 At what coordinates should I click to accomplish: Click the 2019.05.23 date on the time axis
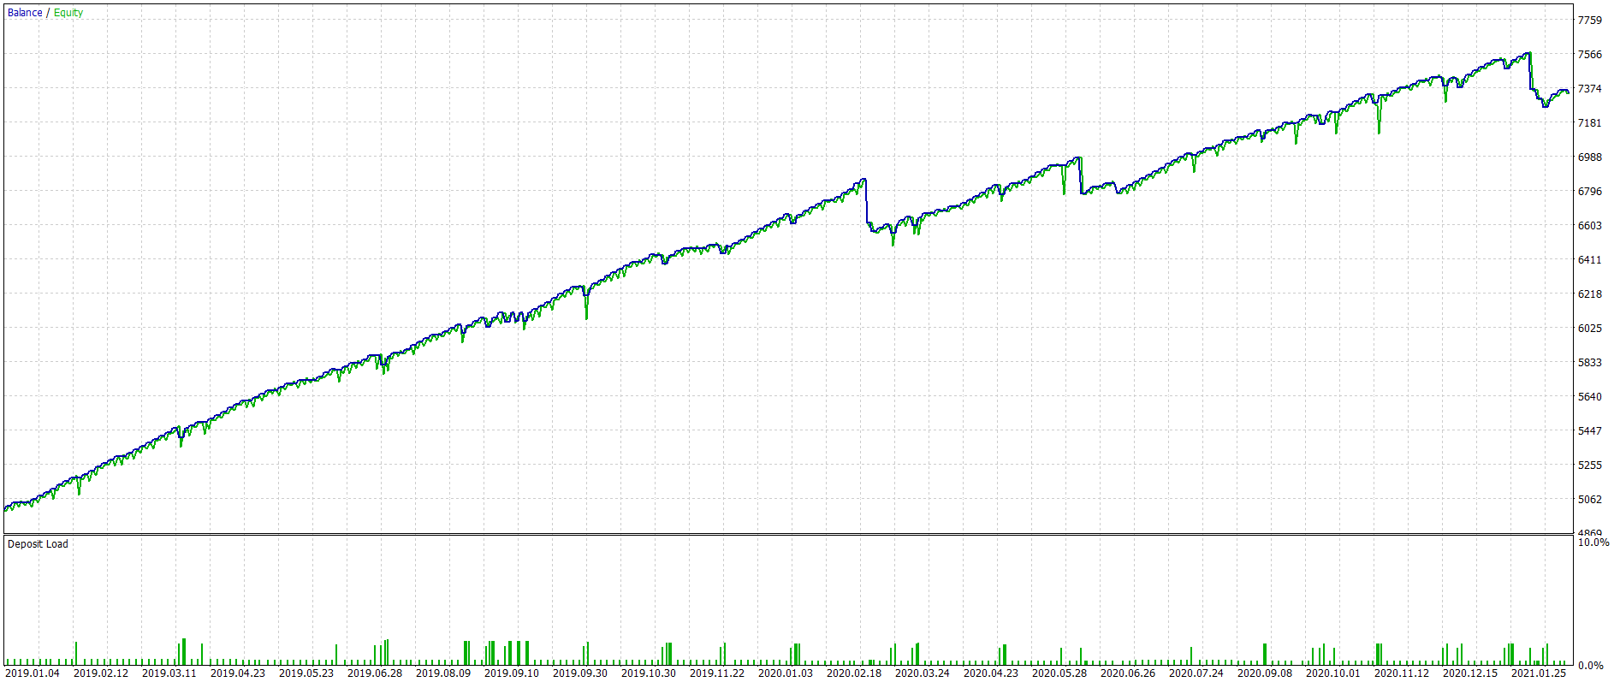306,673
